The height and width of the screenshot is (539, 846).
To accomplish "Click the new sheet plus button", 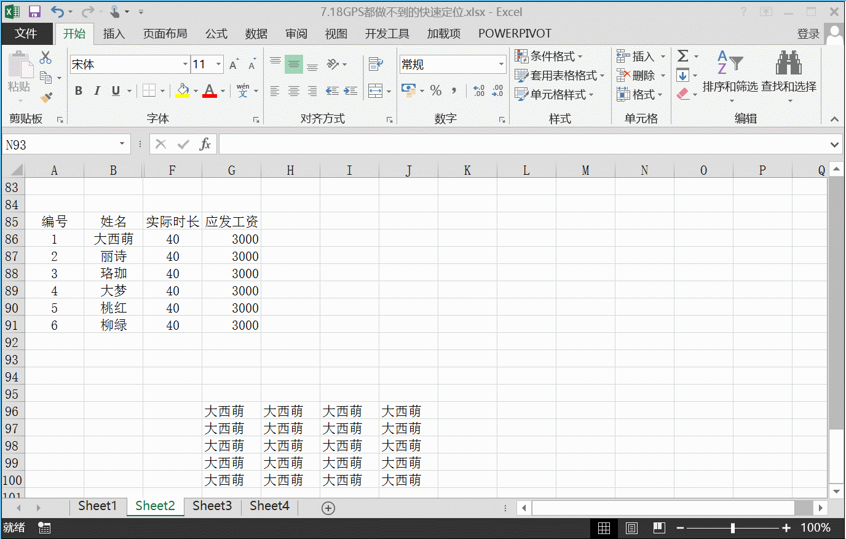I will (x=328, y=508).
